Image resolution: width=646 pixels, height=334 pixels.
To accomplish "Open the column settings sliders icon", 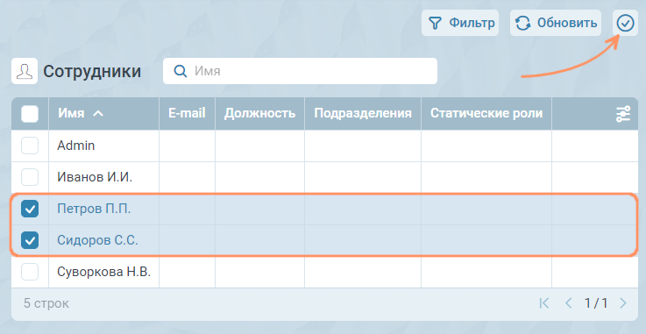I will pyautogui.click(x=623, y=114).
